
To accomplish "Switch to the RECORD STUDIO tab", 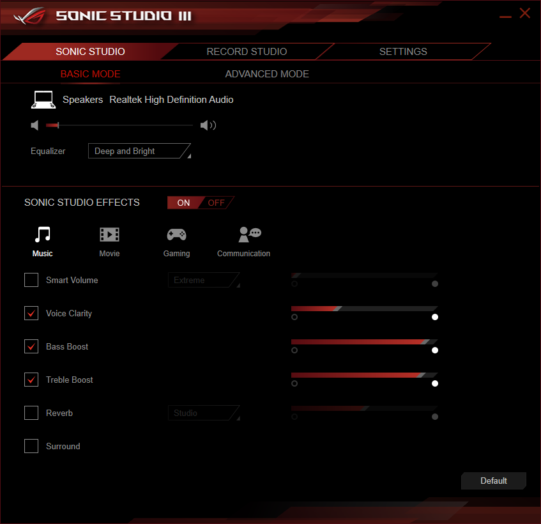I will pos(247,51).
